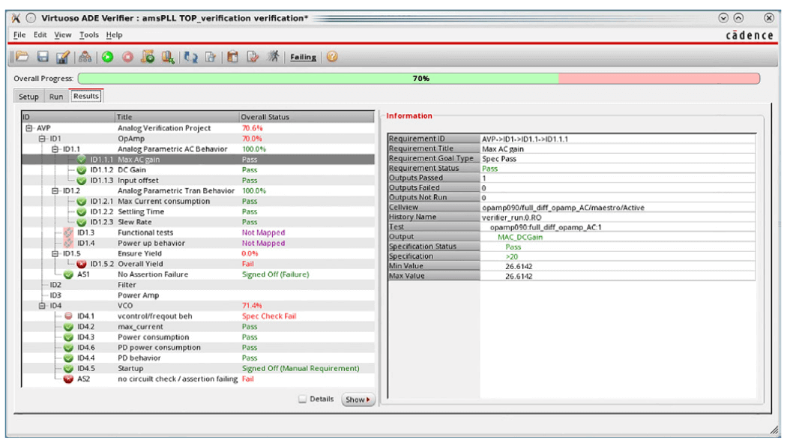Collapse the ID4 VCO node
This screenshot has width=787, height=446.
point(42,306)
